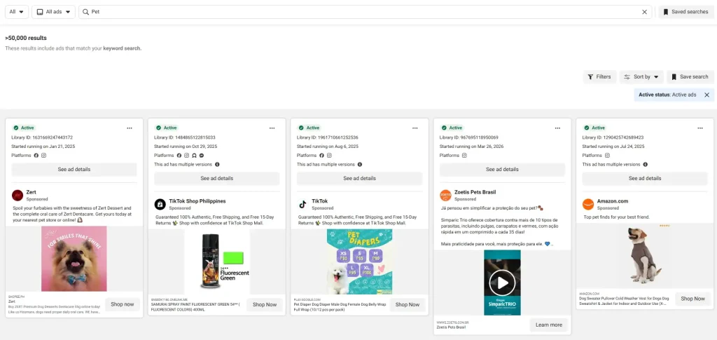Click the magnifier search icon
The width and height of the screenshot is (717, 340).
pos(85,12)
